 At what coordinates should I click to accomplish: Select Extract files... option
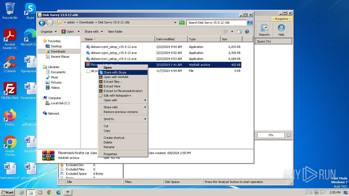pyautogui.click(x=123, y=82)
